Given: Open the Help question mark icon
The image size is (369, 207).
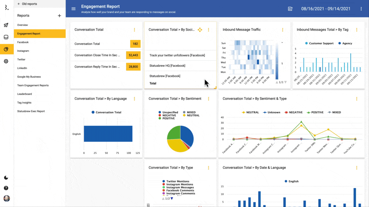Looking at the screenshot, I should 6,188.
